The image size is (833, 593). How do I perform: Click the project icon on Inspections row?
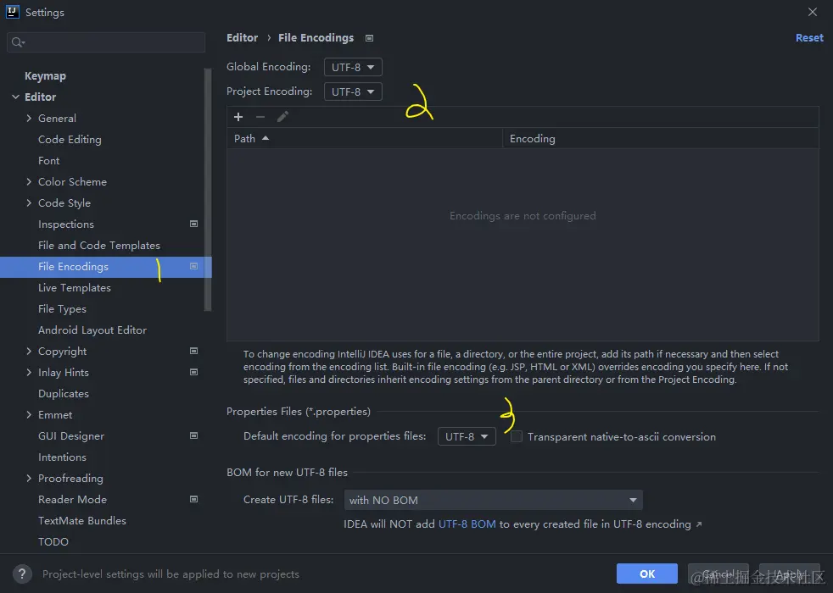(194, 224)
